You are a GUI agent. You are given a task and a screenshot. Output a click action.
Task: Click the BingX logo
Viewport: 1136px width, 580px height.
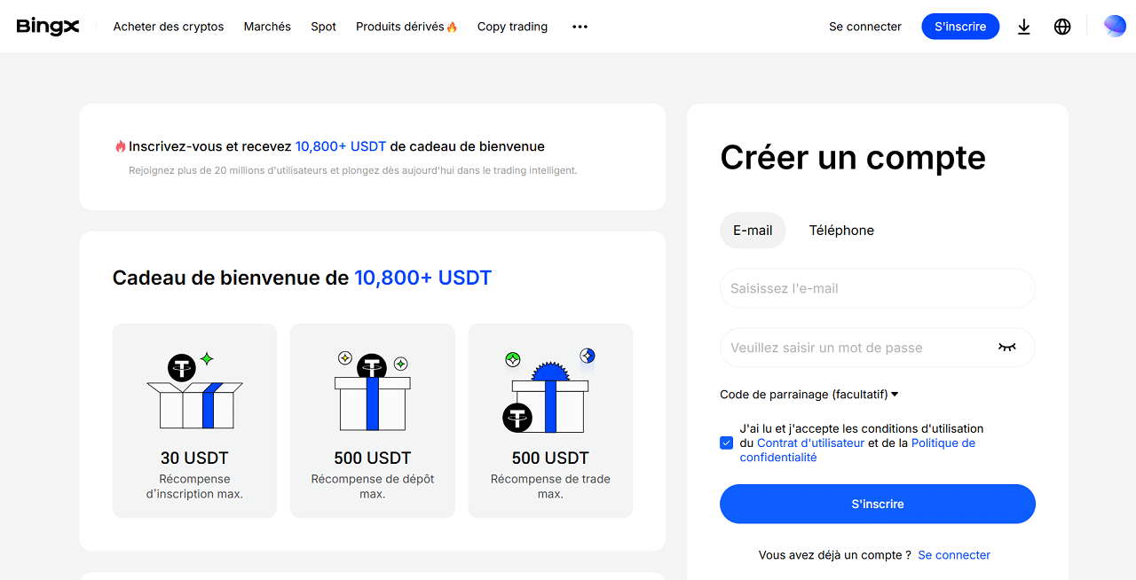point(48,27)
